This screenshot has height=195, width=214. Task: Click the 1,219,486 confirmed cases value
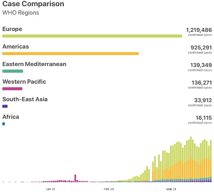(x=199, y=30)
